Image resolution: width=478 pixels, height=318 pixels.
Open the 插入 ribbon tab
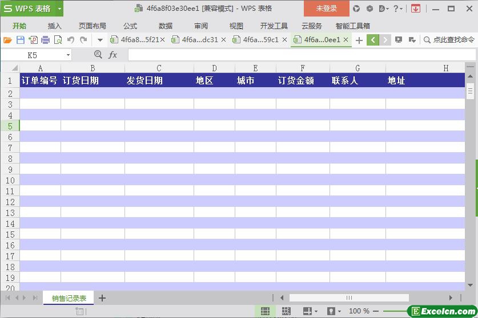(55, 26)
